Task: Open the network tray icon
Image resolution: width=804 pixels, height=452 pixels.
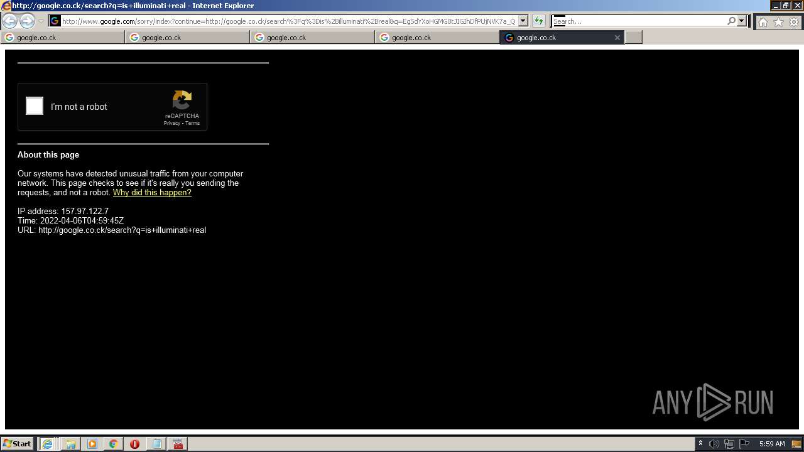Action: [x=729, y=444]
